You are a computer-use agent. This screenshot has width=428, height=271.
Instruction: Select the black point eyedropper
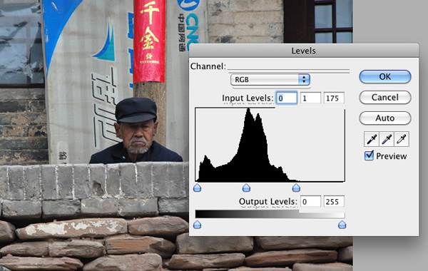pos(372,139)
